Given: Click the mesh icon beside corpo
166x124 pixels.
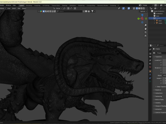Looking at the screenshot, I should 157,23.
